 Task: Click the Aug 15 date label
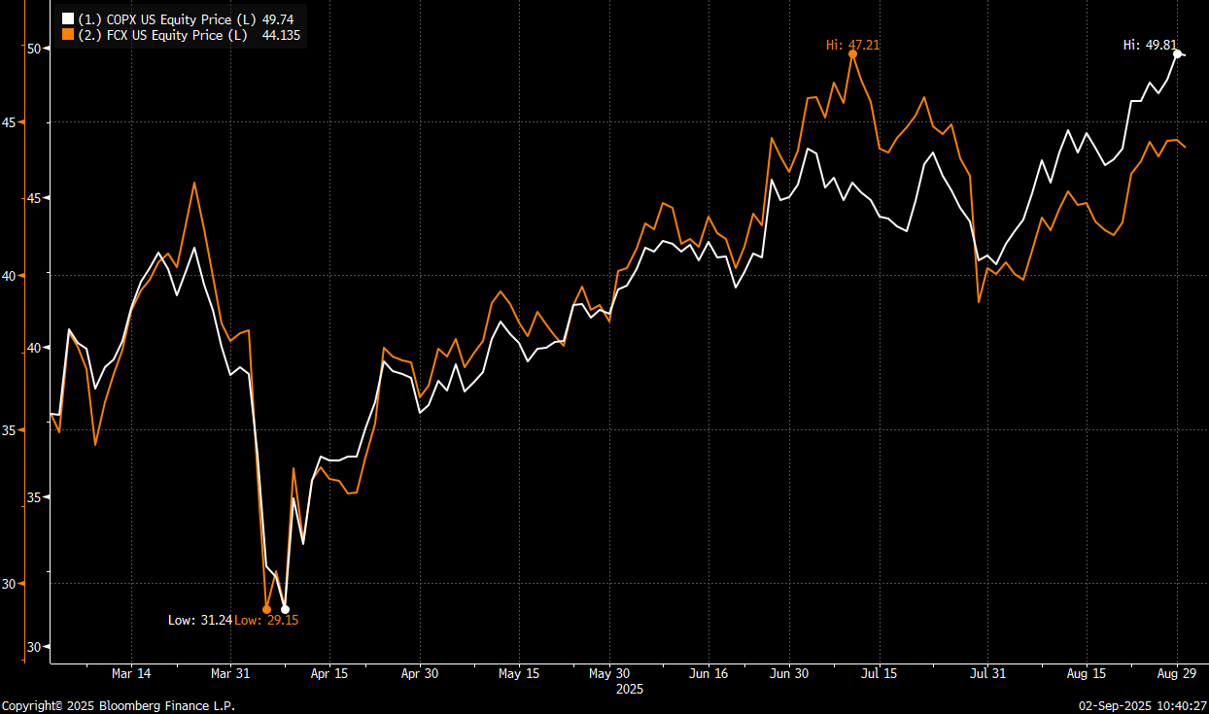click(1086, 673)
